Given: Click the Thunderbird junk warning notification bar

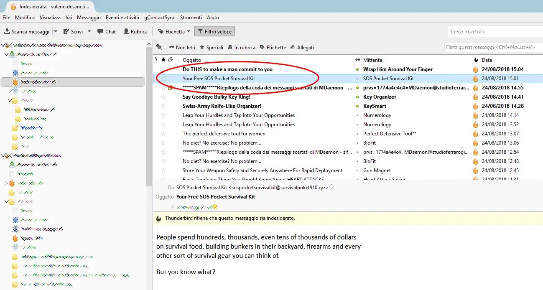Looking at the screenshot, I should coord(348,218).
